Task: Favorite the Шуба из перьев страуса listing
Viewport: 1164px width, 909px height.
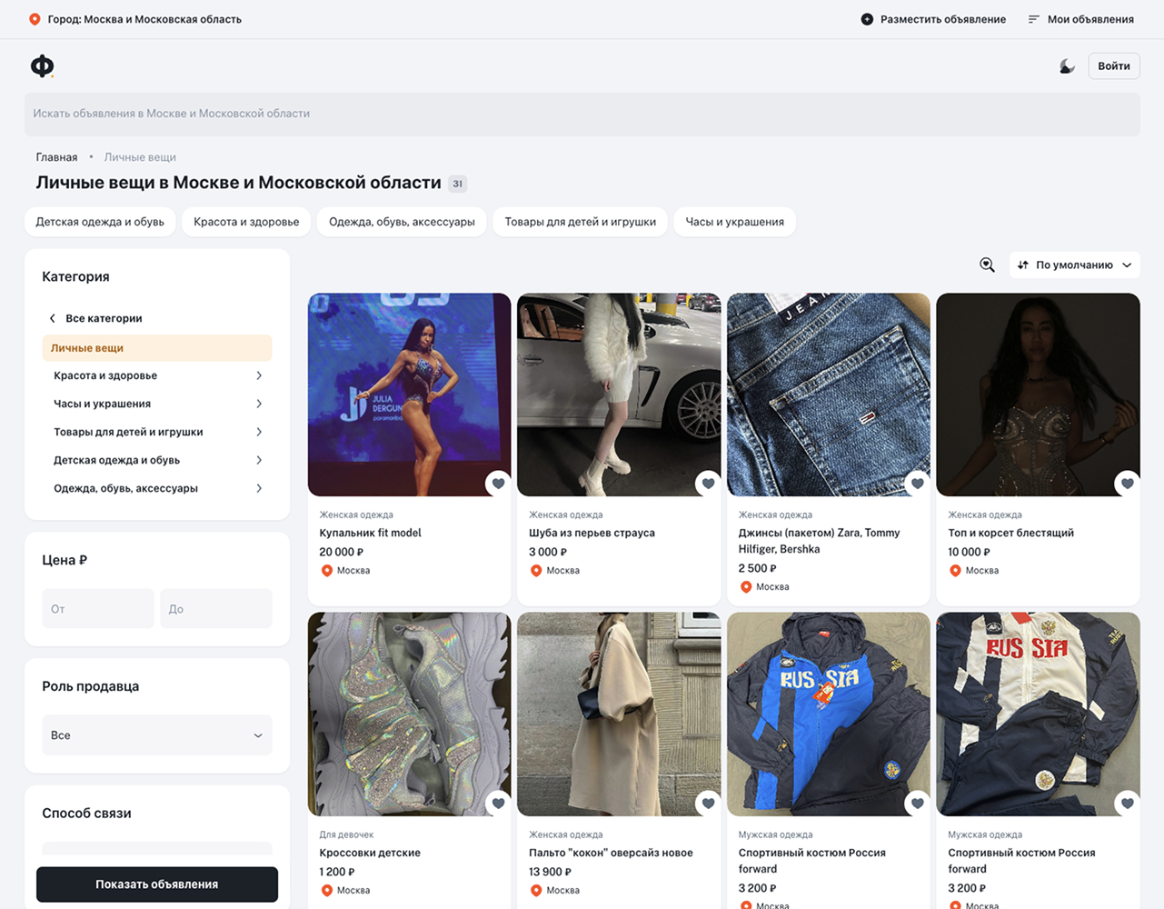Action: (x=708, y=483)
